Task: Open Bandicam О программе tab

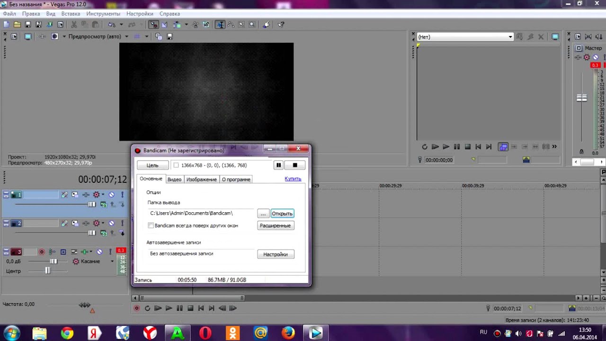Action: (x=236, y=179)
